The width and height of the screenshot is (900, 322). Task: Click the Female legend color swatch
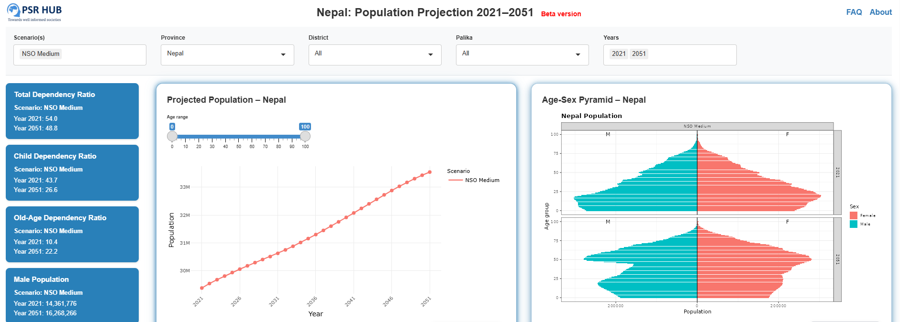tap(853, 215)
